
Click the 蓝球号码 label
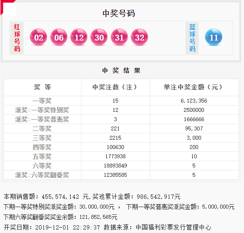pyautogui.click(x=192, y=38)
